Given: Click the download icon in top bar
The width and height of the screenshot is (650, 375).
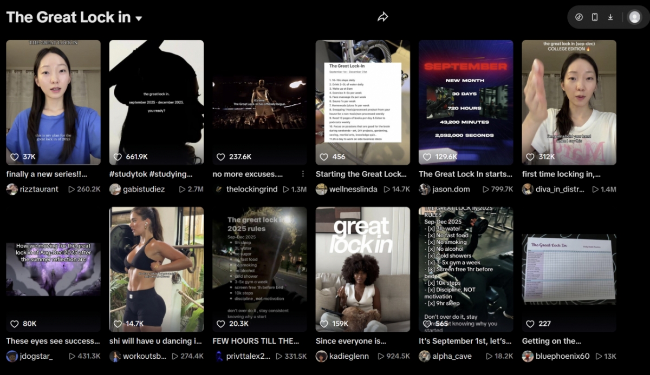Looking at the screenshot, I should pos(610,17).
